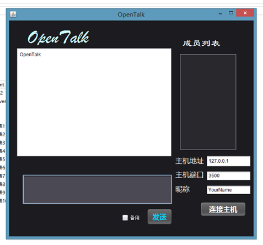The height and width of the screenshot is (245, 263).
Task: Click the Java icon in the title bar
Action: [x=13, y=14]
